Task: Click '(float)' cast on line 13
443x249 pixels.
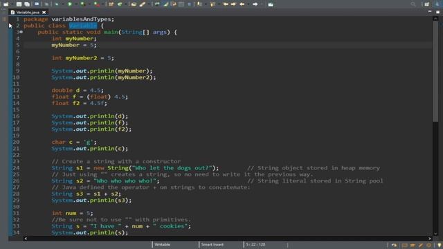Action: 98,97
